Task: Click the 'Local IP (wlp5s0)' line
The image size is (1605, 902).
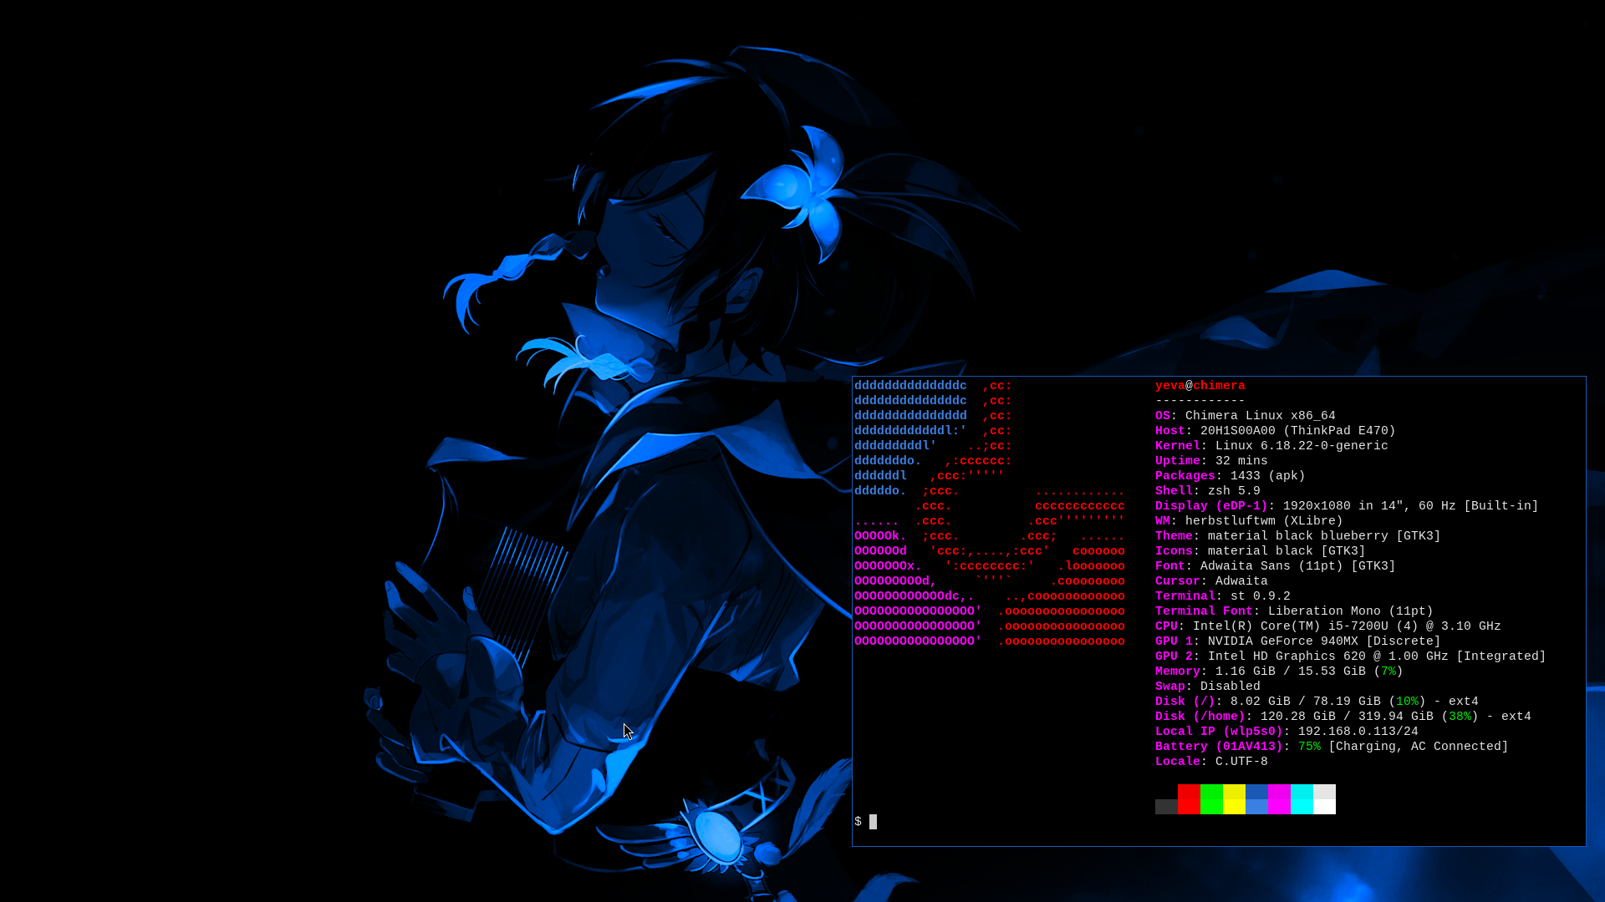Action: (x=1287, y=732)
